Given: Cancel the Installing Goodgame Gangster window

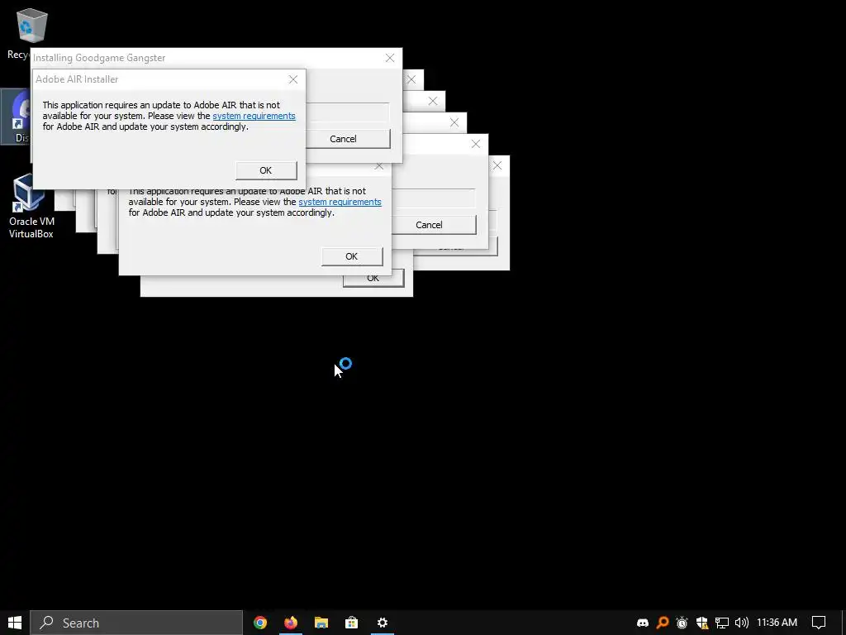Looking at the screenshot, I should click(343, 139).
